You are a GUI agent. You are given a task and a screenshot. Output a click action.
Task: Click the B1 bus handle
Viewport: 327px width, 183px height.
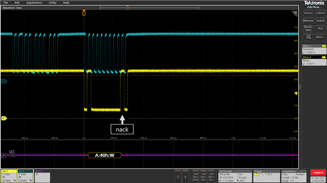(x=4, y=155)
